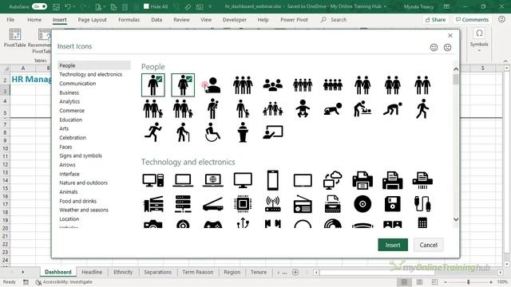Pick the smartphone icon
The width and height of the screenshot is (511, 287).
273,180
